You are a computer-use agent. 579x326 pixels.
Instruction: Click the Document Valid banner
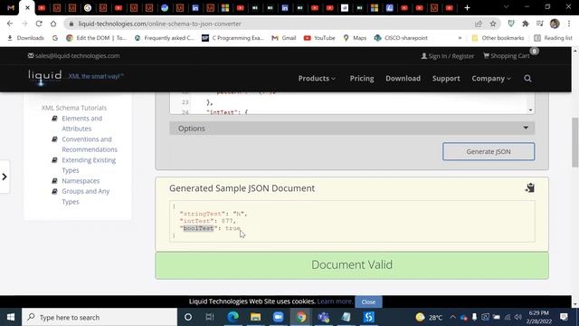coord(352,265)
